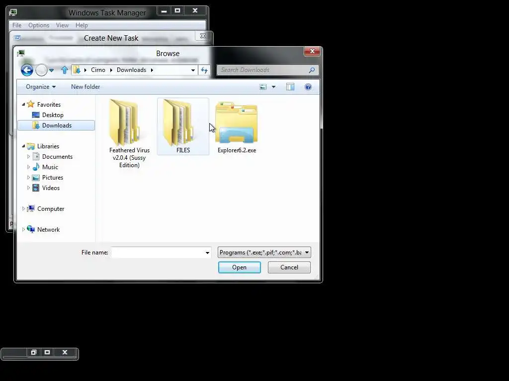Refresh the Downloads folder view
The height and width of the screenshot is (381, 509).
pos(204,70)
